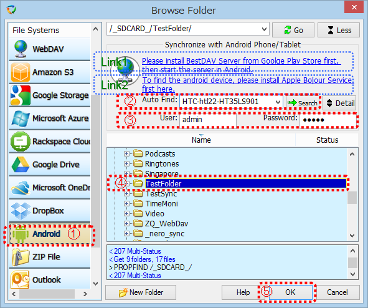The height and width of the screenshot is (308, 368).
Task: Confirm with the OK button
Action: (290, 292)
